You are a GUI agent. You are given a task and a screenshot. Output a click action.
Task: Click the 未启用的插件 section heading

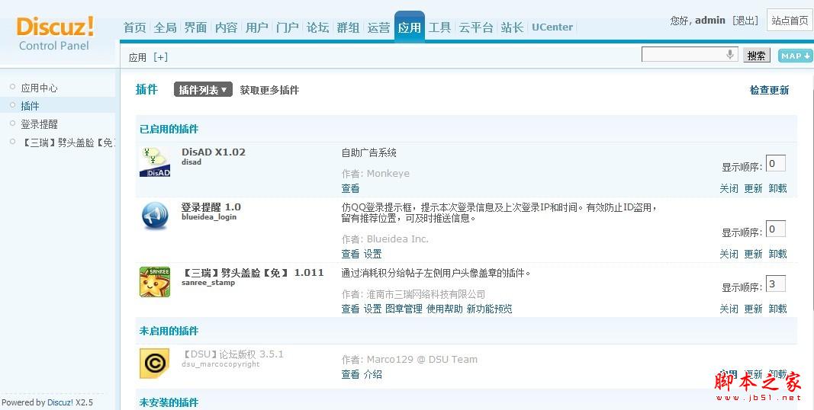[x=169, y=331]
